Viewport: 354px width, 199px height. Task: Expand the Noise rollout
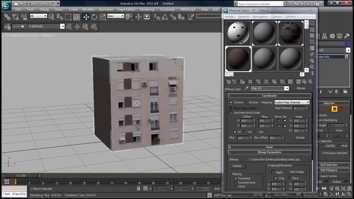point(269,147)
